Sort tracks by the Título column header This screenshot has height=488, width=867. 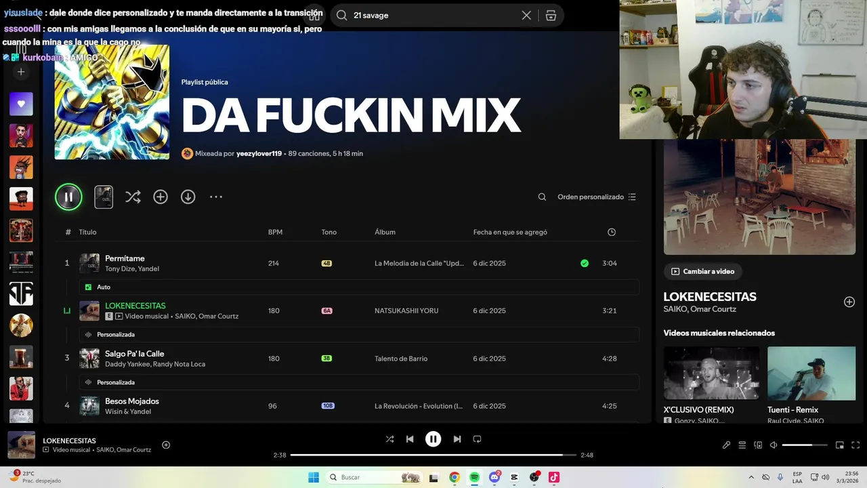[x=87, y=232]
